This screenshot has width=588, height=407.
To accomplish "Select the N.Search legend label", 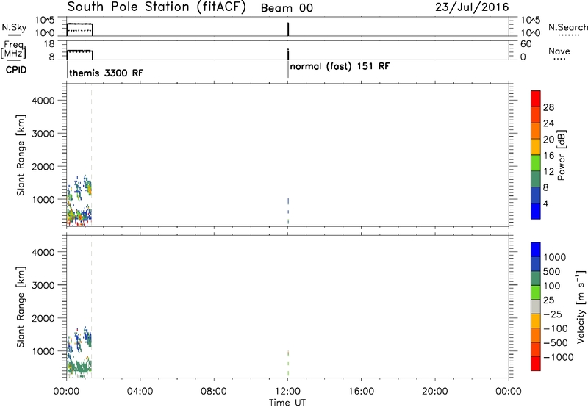I will (x=568, y=27).
